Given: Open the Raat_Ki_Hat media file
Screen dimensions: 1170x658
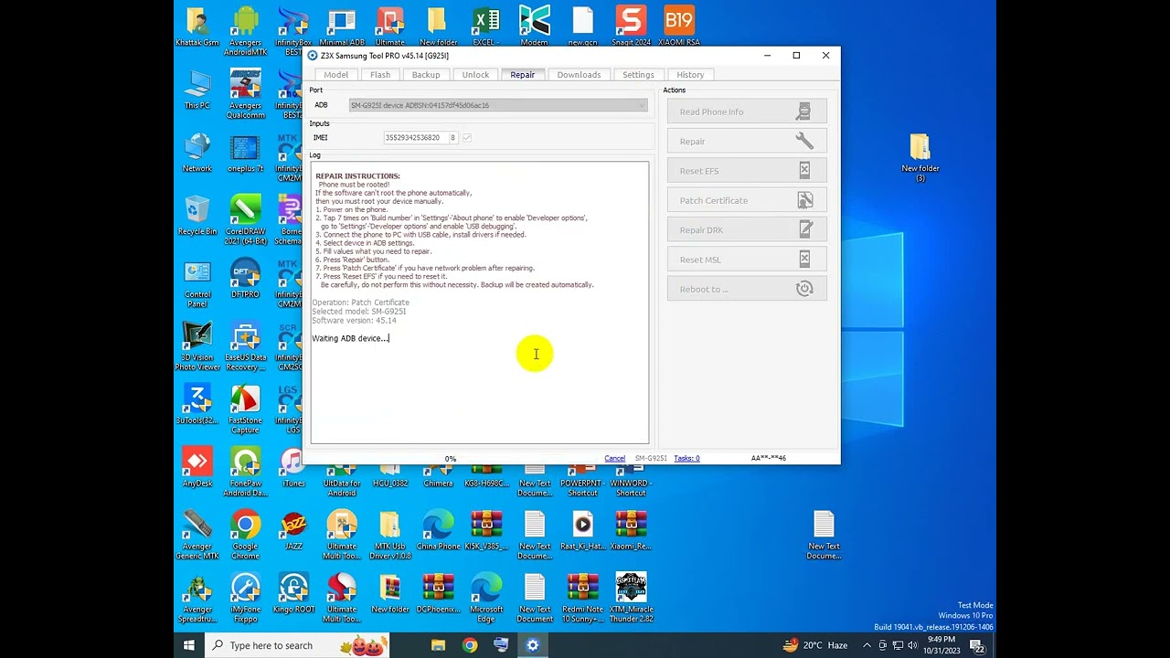Looking at the screenshot, I should (582, 531).
